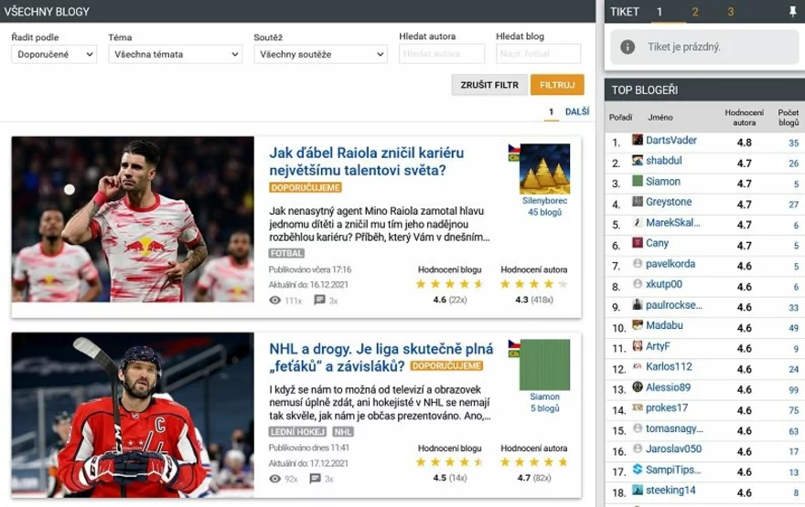The height and width of the screenshot is (507, 805).
Task: Open the Řadit podle dropdown
Action: click(x=54, y=54)
